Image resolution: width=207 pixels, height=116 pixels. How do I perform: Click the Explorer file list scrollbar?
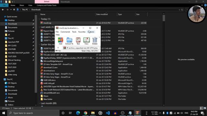(164, 18)
